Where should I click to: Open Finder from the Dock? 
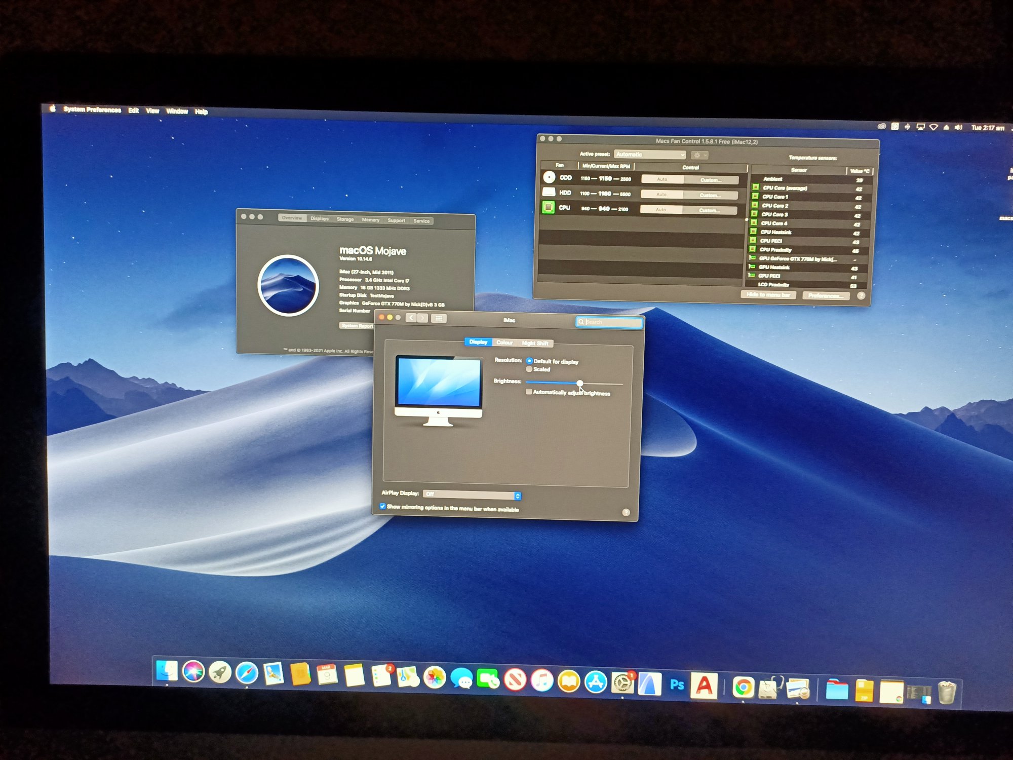tap(167, 671)
